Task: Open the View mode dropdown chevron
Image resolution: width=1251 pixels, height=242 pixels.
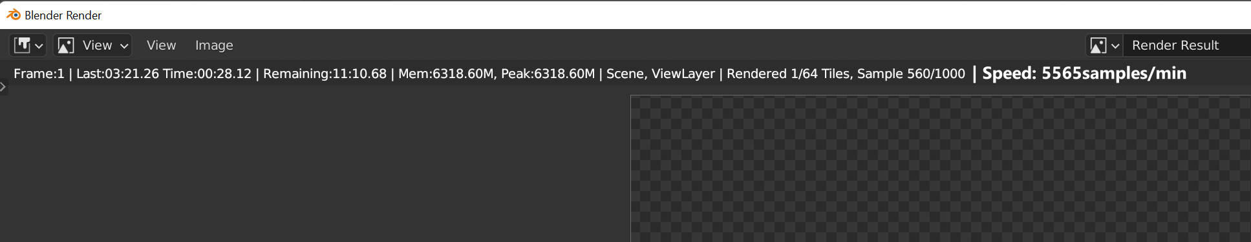Action: coord(124,46)
